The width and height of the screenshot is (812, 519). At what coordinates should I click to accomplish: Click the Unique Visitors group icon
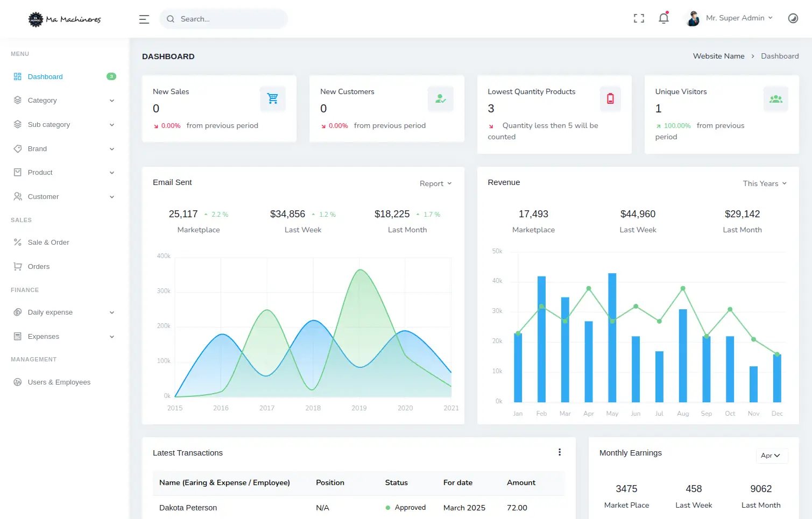(x=776, y=98)
